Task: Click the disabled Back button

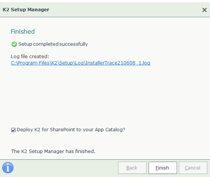Action: point(132,168)
